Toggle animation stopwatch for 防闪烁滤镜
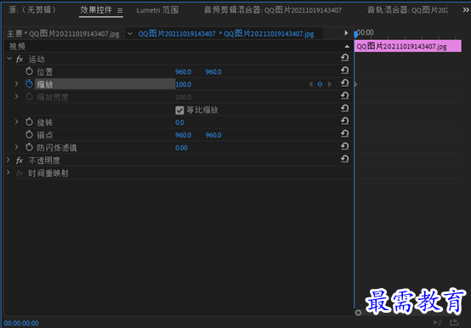471x328 pixels. tap(29, 147)
